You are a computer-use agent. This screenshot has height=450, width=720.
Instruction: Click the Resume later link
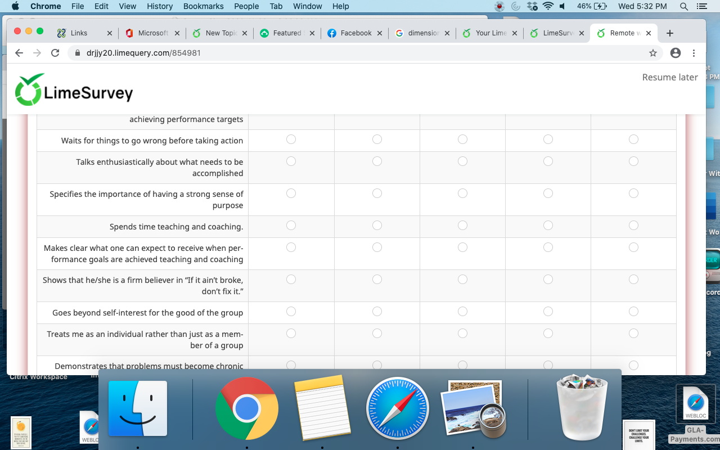pyautogui.click(x=669, y=77)
